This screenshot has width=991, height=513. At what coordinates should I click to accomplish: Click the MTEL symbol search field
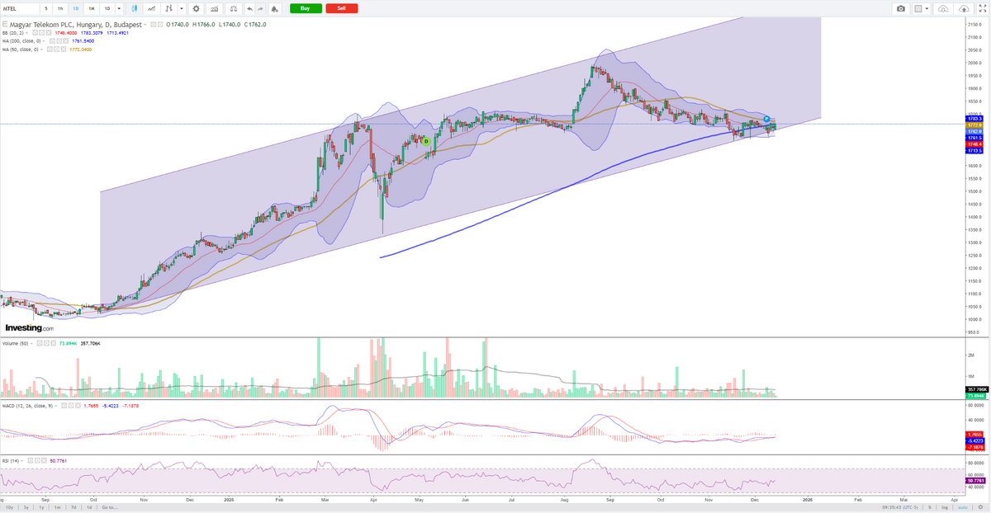(18, 8)
